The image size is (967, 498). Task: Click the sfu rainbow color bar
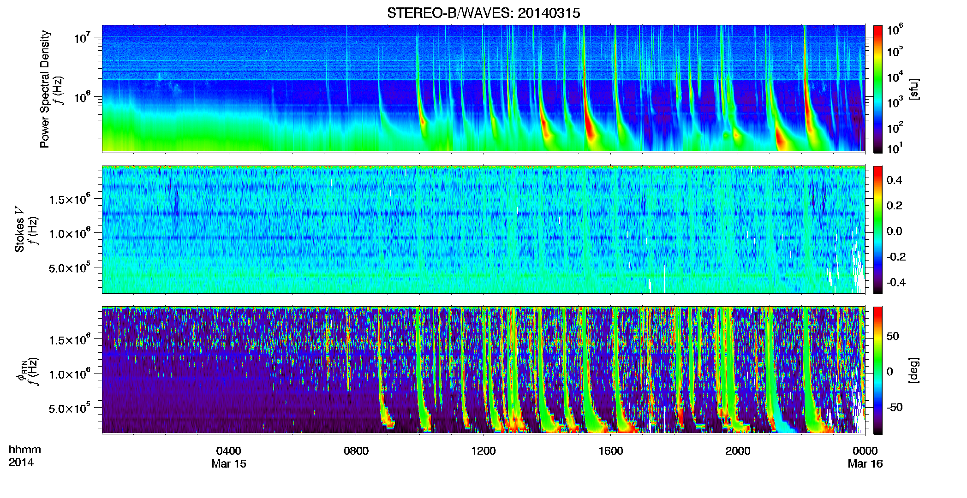[878, 89]
